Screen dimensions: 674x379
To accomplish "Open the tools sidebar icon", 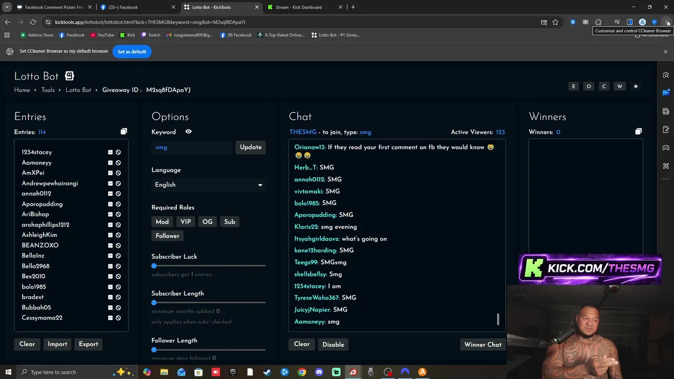I will (x=666, y=166).
